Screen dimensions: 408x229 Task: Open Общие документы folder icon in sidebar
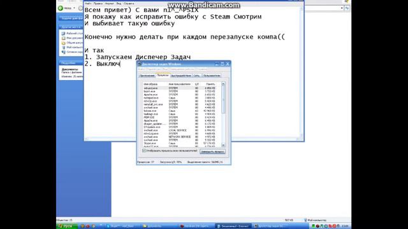(x=63, y=43)
